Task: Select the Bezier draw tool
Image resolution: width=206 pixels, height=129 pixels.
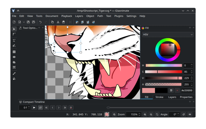Action: 14,40
